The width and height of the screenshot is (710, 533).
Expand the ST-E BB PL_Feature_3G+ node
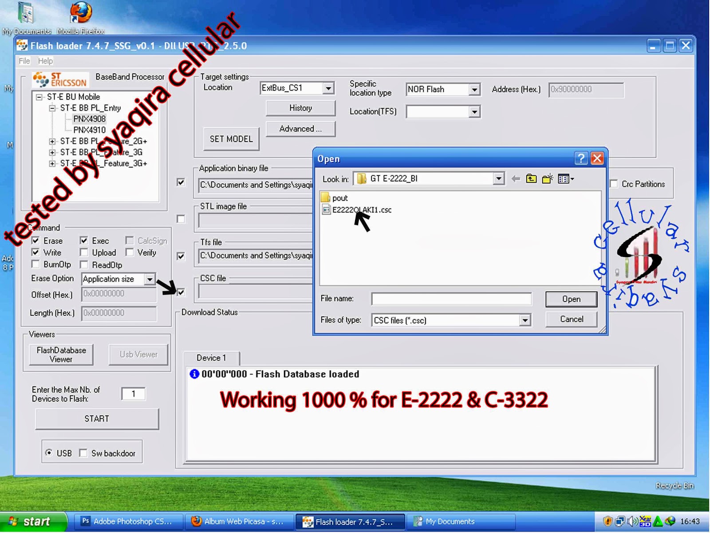coord(52,163)
